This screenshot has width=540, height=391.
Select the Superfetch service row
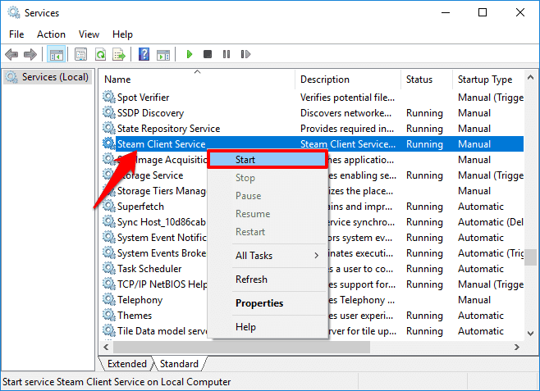tap(313, 207)
